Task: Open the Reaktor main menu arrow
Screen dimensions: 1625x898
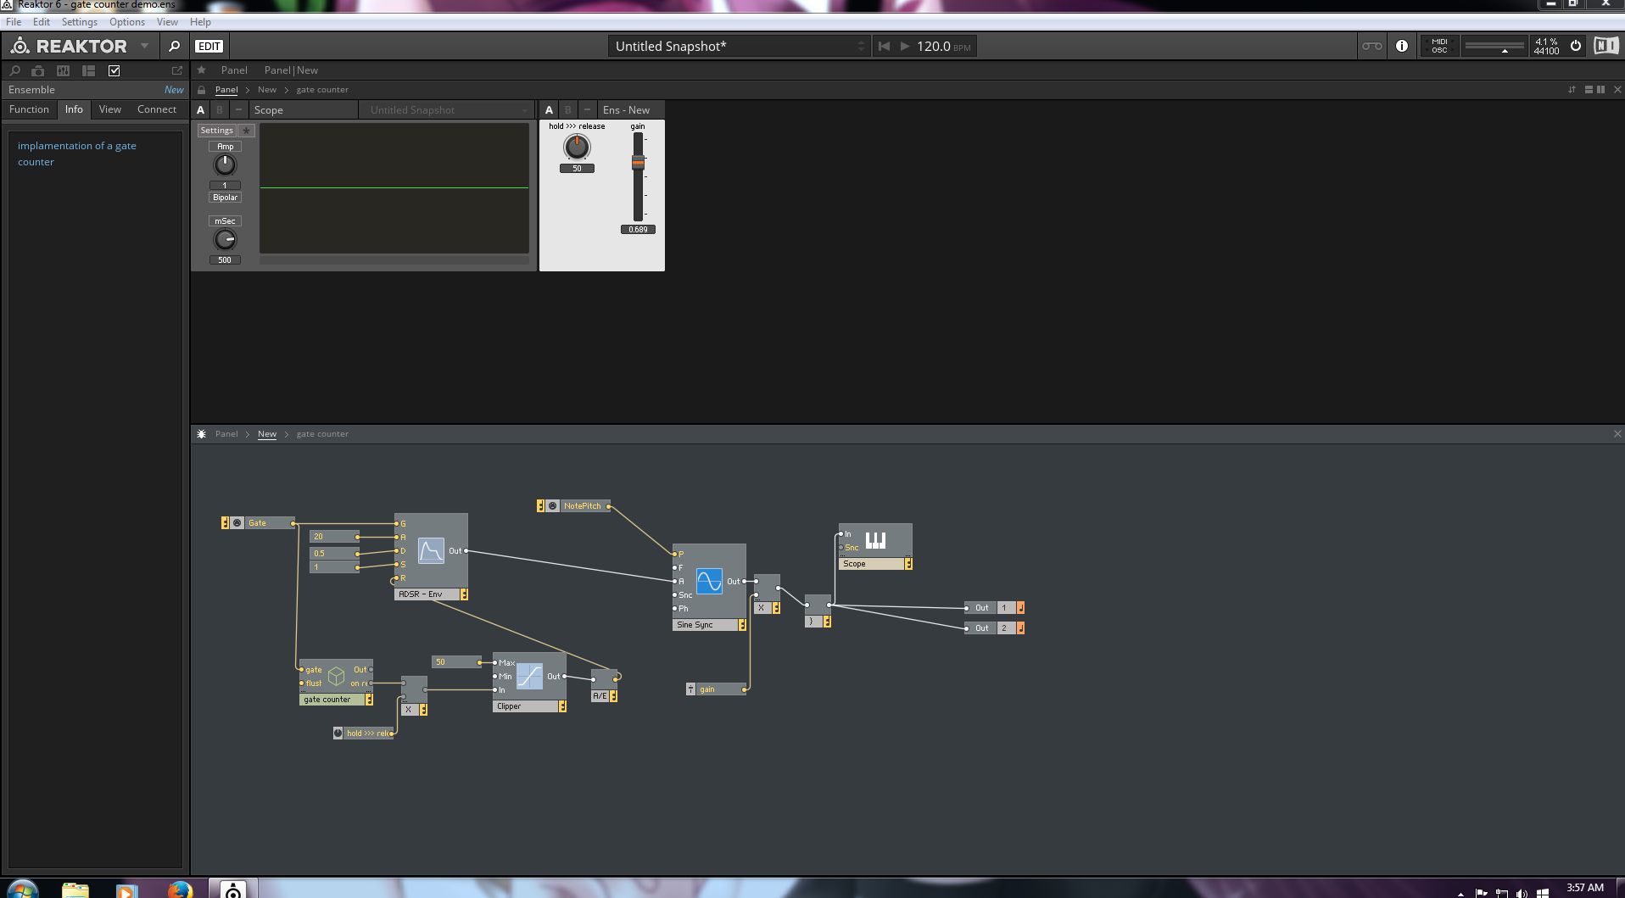Action: pos(144,46)
